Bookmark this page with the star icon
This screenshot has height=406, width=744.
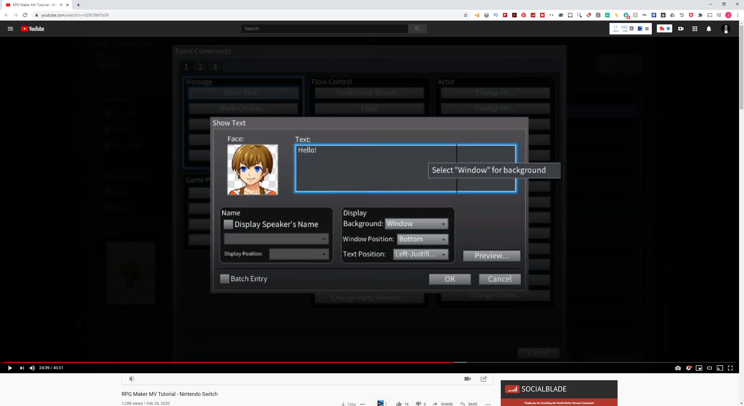tap(466, 15)
